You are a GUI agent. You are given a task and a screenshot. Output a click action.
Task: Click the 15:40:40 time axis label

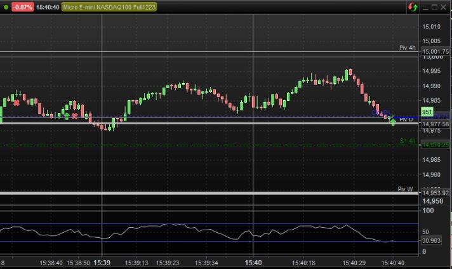(393, 263)
